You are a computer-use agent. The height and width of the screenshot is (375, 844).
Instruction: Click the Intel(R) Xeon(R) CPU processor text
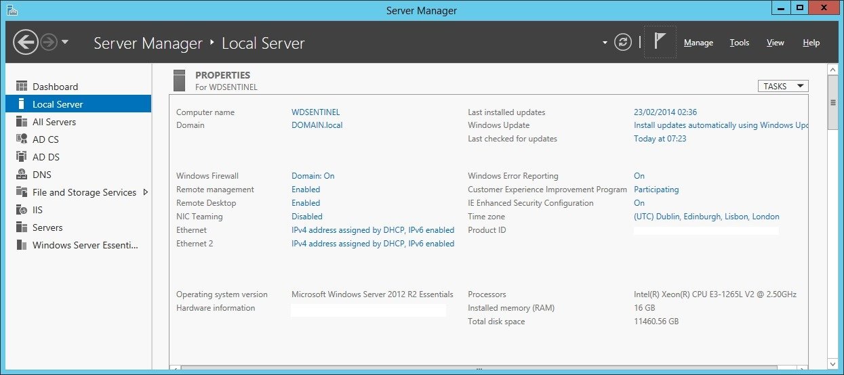[x=715, y=294]
